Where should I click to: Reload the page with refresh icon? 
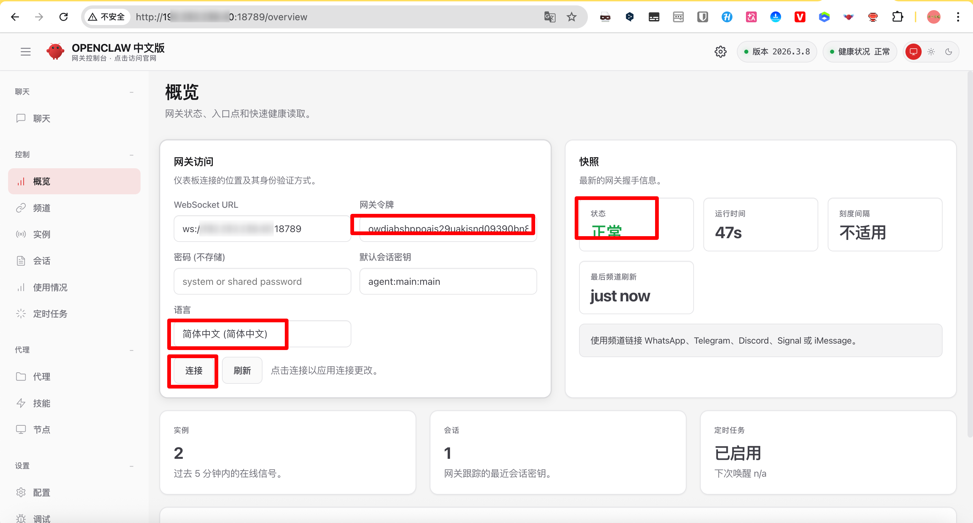point(64,17)
